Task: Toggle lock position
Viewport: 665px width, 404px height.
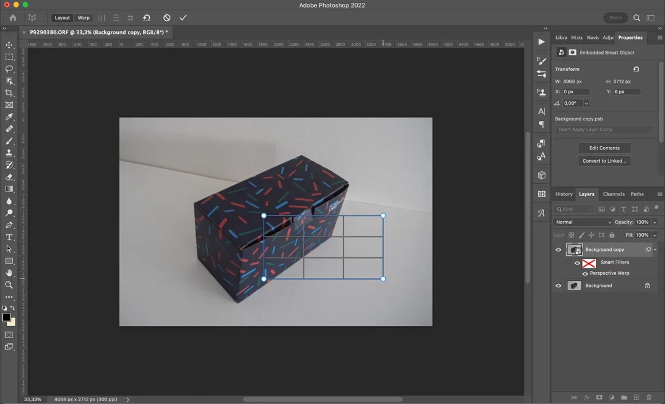Action: tap(591, 235)
